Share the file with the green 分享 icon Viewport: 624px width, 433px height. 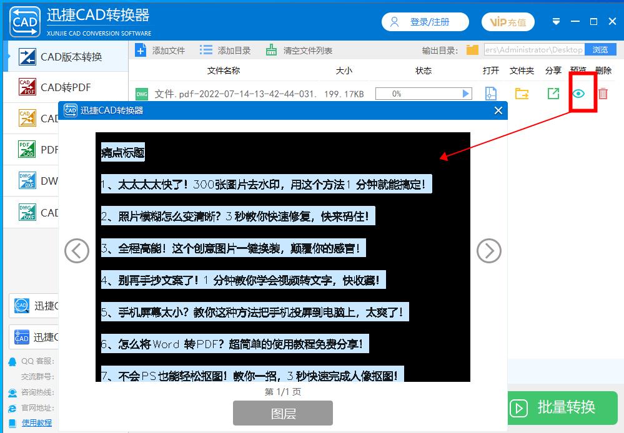pyautogui.click(x=552, y=92)
